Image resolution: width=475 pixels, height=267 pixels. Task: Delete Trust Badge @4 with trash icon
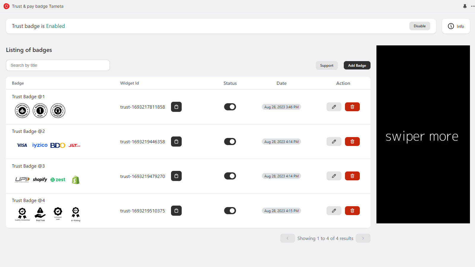tap(352, 211)
